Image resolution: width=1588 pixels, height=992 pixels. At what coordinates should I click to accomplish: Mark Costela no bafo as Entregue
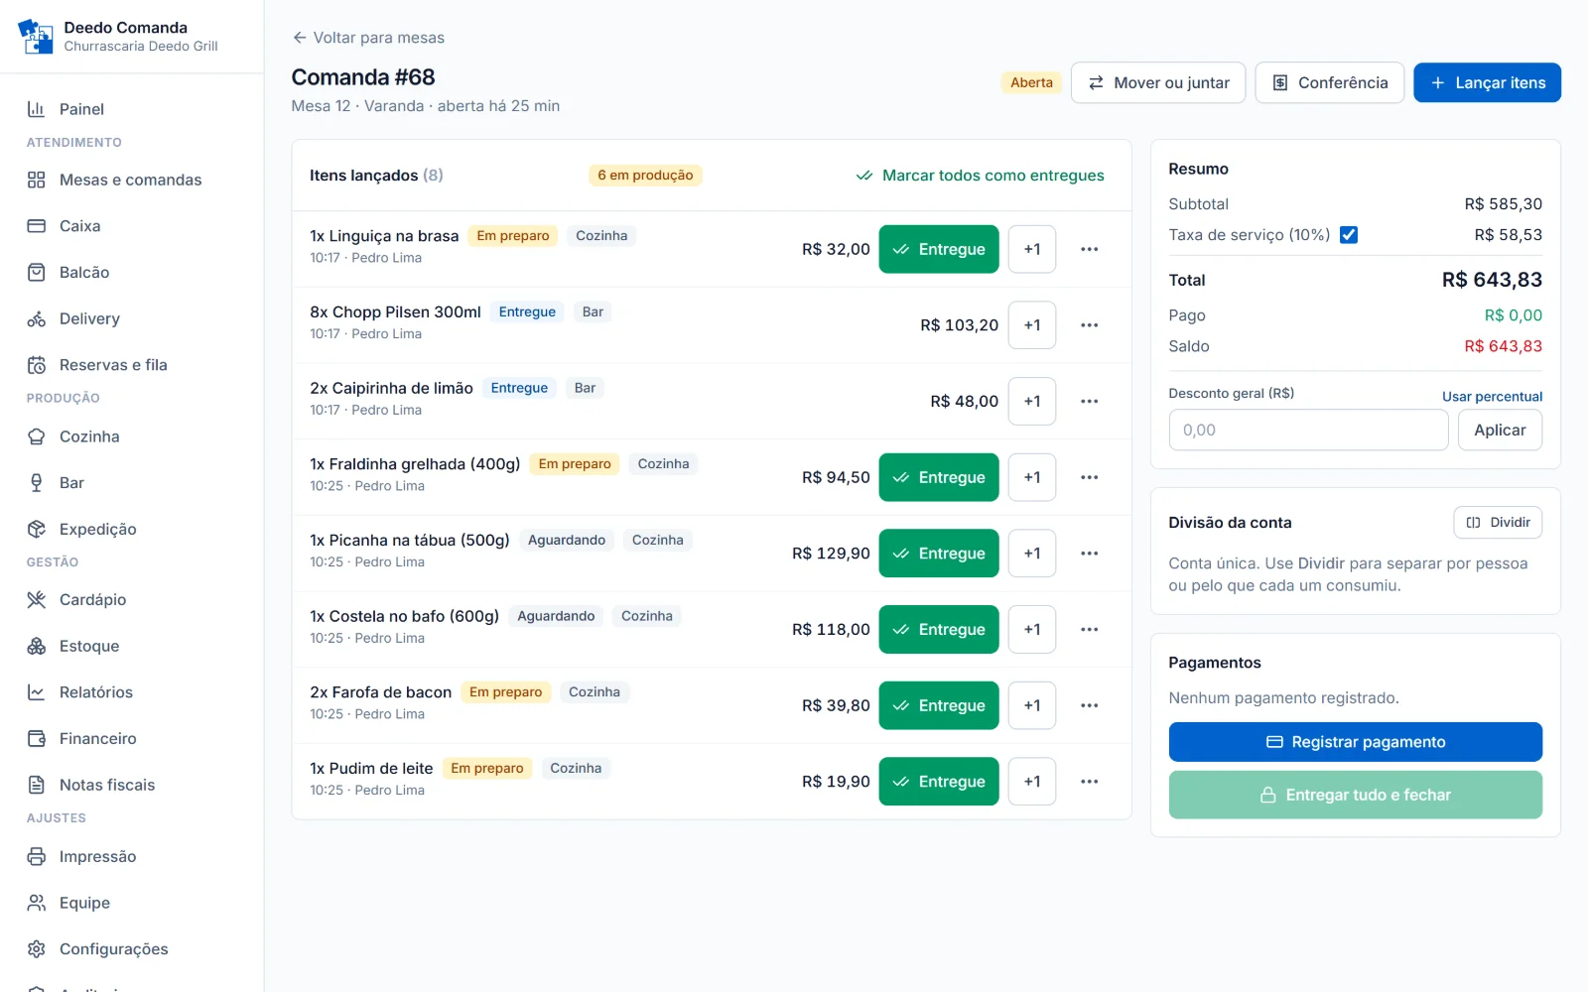point(939,630)
